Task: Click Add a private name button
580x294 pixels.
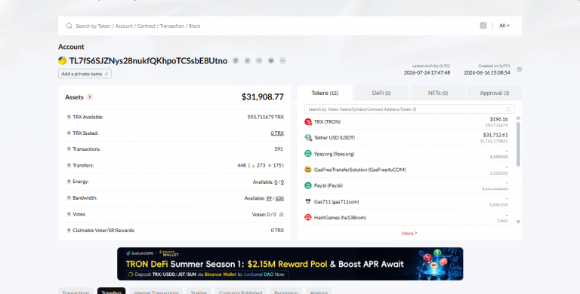Action: tap(85, 74)
